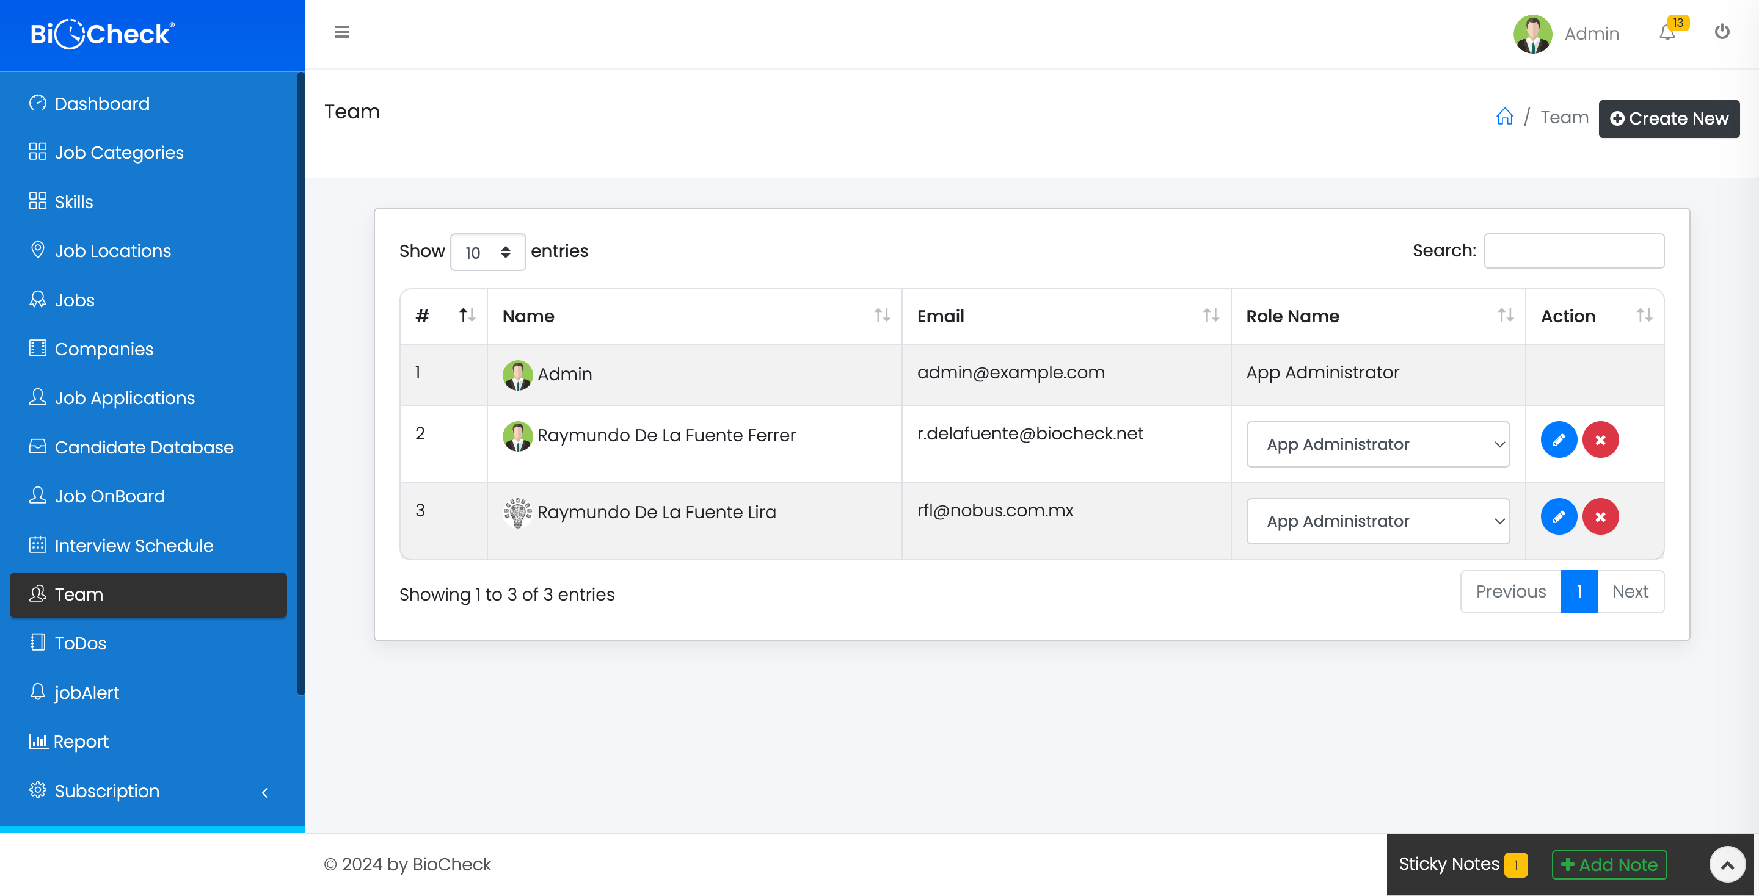Go to Previous page
1759x896 pixels.
click(x=1510, y=591)
